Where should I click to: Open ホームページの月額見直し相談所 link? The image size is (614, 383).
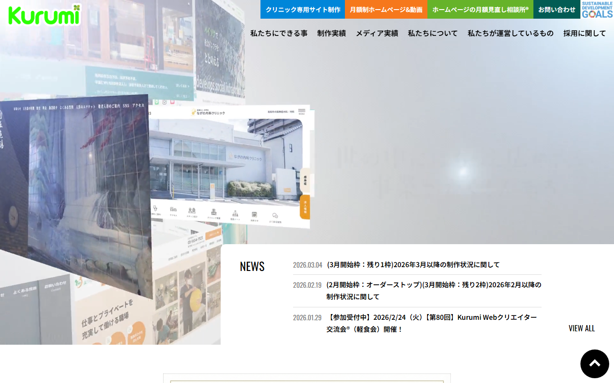(x=480, y=10)
